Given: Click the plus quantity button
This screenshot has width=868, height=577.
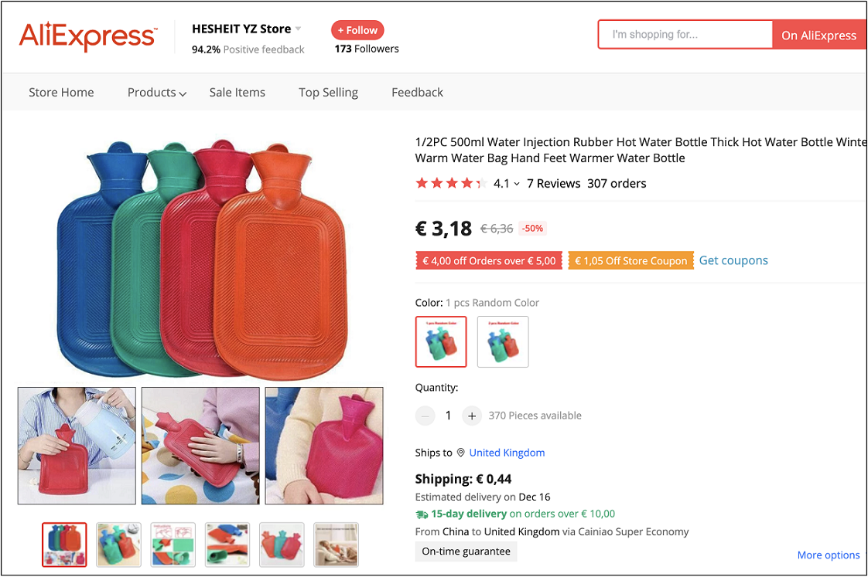Looking at the screenshot, I should click(472, 416).
